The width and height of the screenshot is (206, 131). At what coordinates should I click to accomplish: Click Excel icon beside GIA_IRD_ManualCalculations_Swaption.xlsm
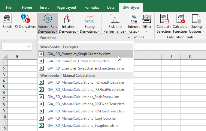[x=41, y=126]
